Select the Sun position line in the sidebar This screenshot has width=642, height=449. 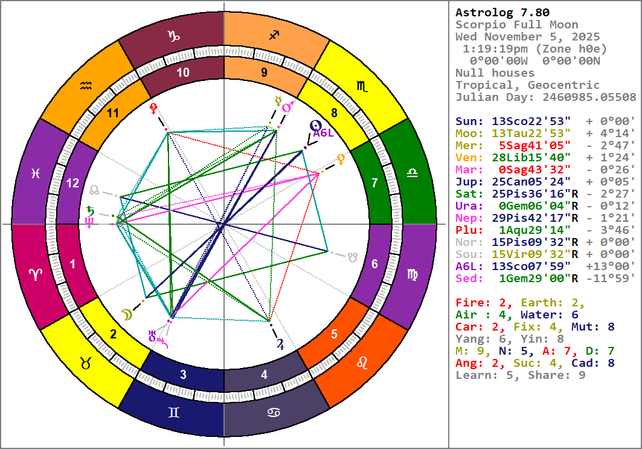pyautogui.click(x=545, y=121)
